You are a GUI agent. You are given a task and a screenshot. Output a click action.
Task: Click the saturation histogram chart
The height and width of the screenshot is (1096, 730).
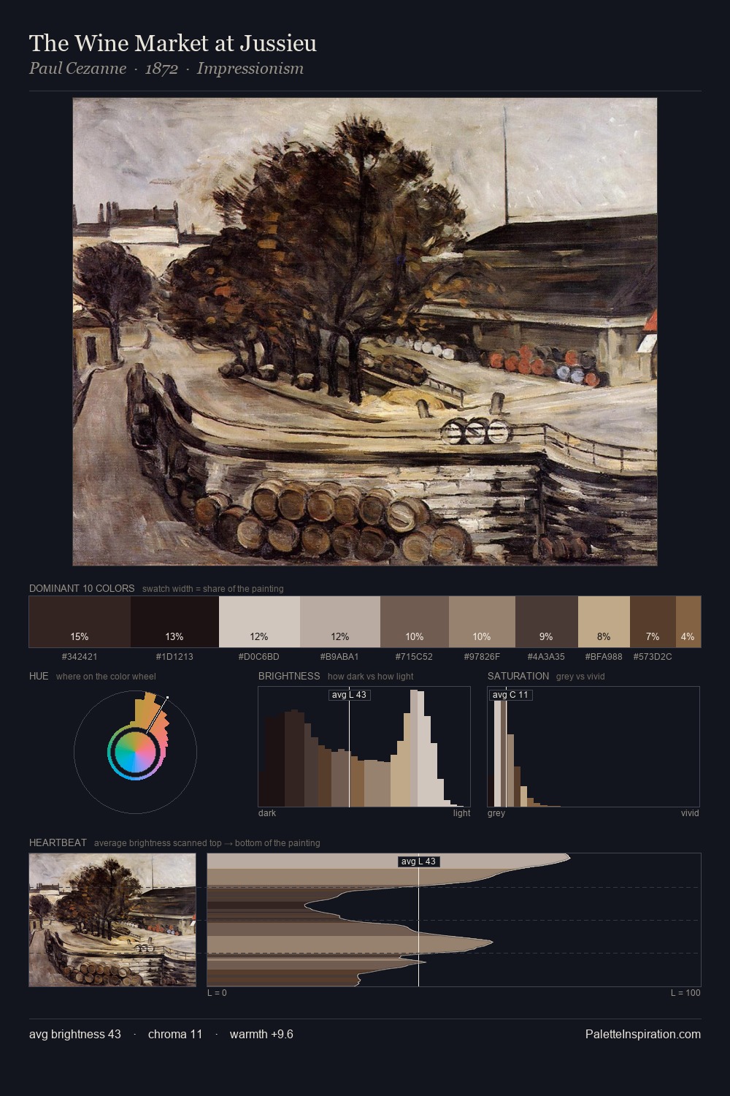[593, 747]
